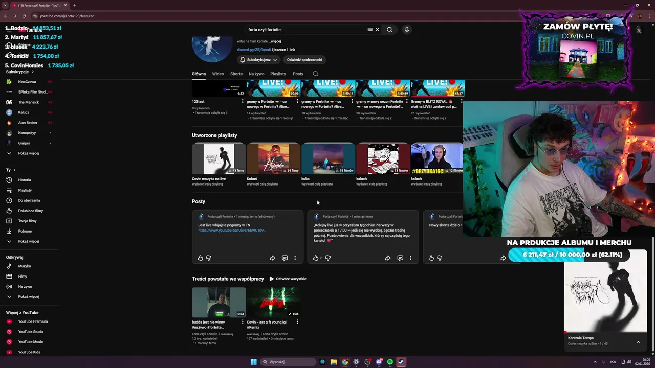This screenshot has width=655, height=368.
Task: Open the 'Covin muzyka na live' playlist thumbnail
Action: [219, 159]
